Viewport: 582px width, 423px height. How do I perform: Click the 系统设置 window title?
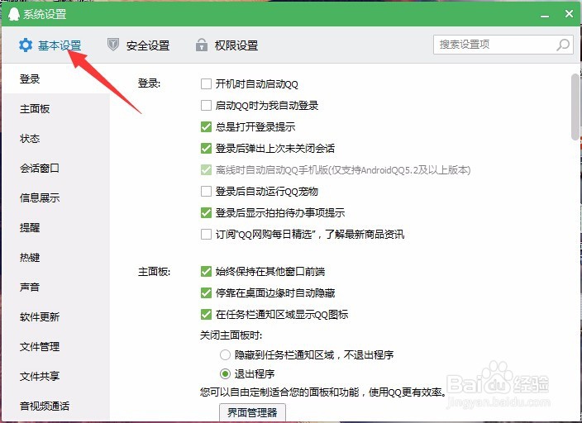[45, 15]
